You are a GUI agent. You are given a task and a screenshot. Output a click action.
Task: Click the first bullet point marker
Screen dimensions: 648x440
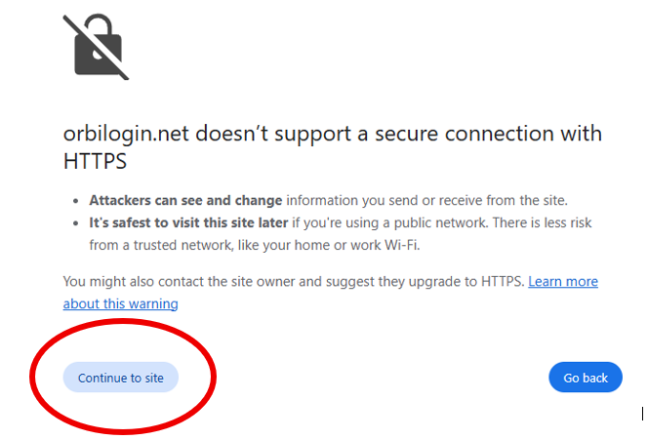pyautogui.click(x=75, y=201)
